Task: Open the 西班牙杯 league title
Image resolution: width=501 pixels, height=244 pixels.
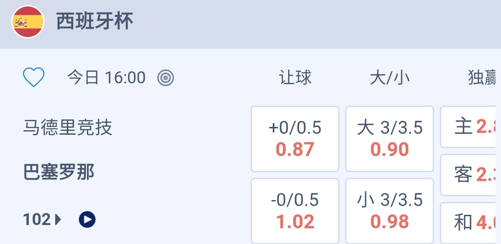Action: [95, 21]
